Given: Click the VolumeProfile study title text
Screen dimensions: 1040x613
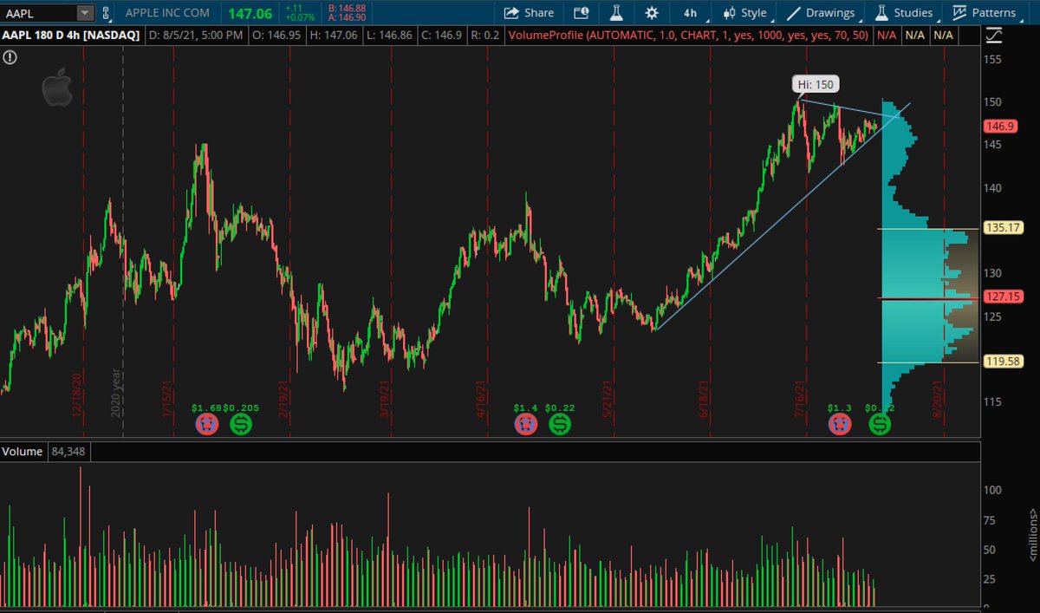Looking at the screenshot, I should tap(690, 36).
